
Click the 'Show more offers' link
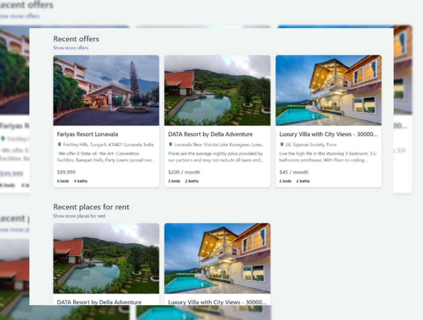coord(71,48)
